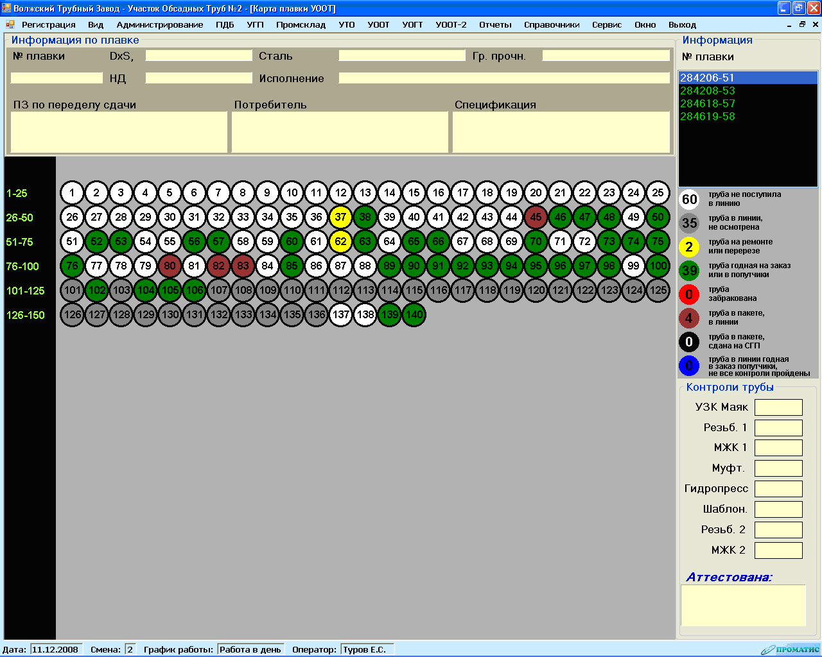Open the Отчеты menu

pos(495,24)
